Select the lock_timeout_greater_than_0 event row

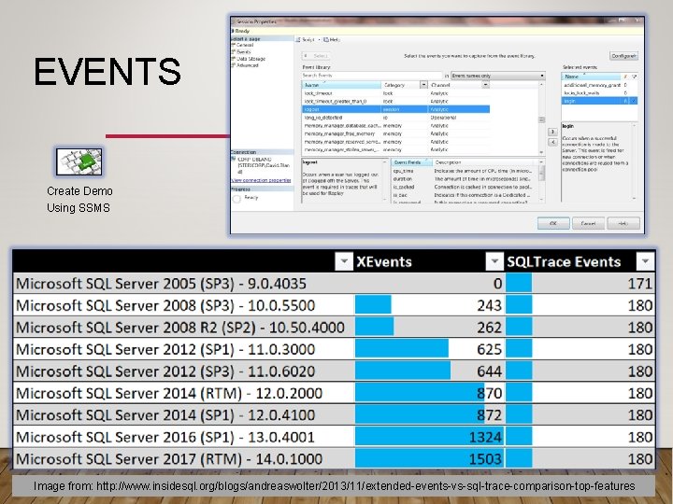coord(395,101)
